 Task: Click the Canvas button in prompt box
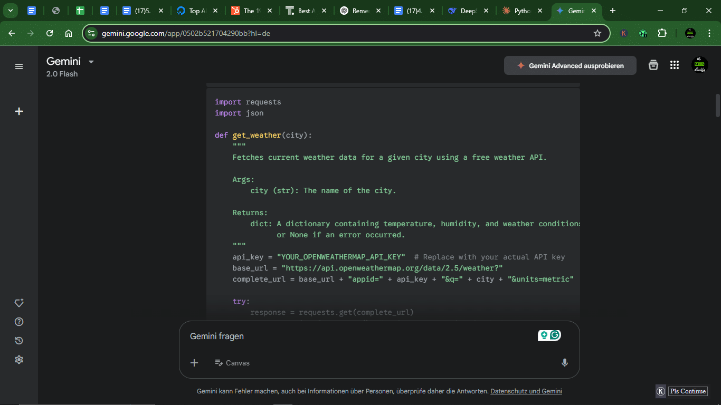tap(232, 363)
